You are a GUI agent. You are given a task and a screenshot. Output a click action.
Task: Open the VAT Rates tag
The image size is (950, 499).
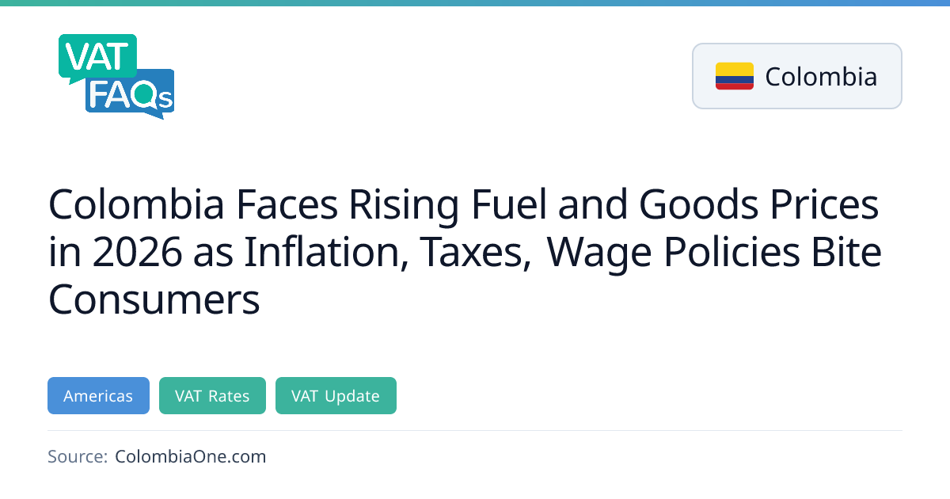point(212,396)
